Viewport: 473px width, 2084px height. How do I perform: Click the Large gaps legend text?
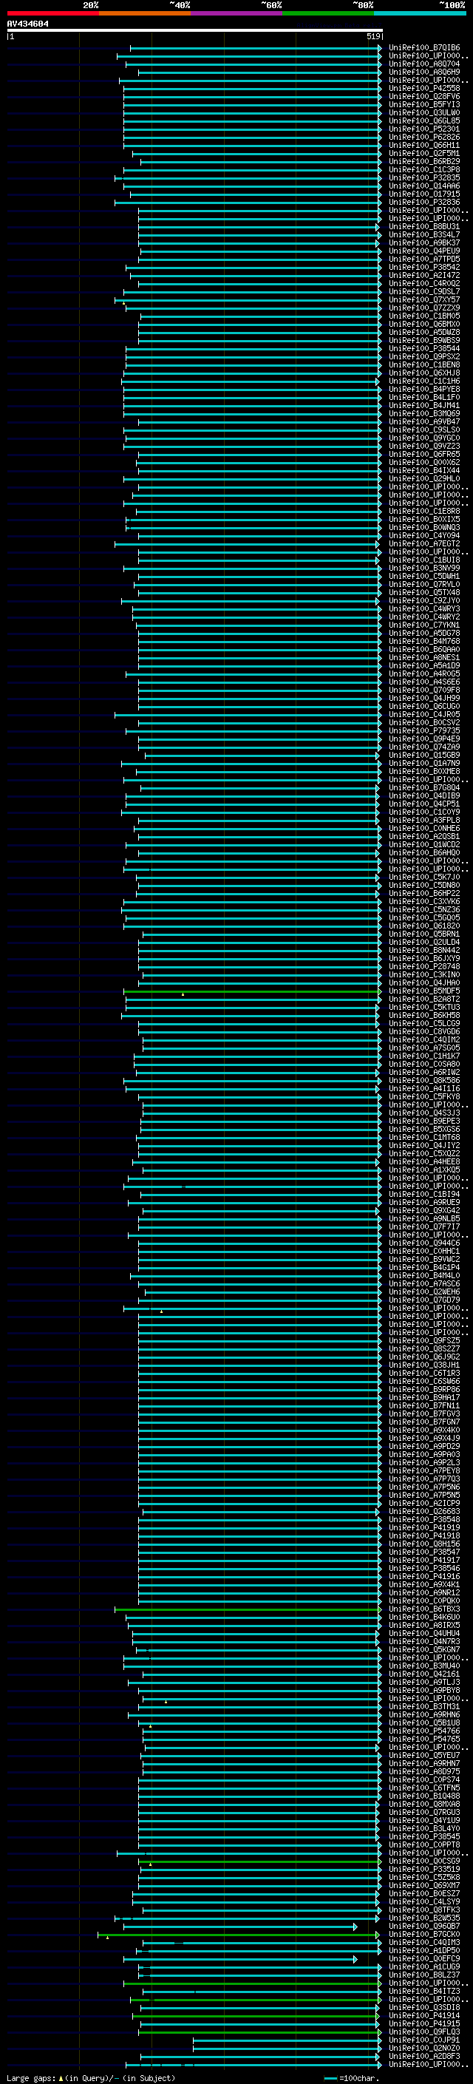[91, 2077]
